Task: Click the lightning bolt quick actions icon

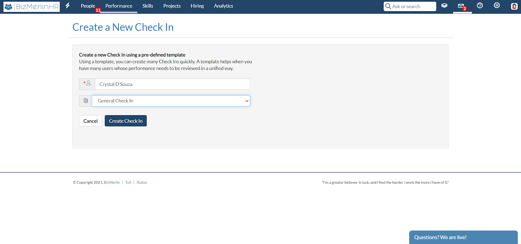Action: coord(68,6)
